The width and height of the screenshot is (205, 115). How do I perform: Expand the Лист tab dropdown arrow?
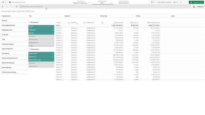pos(111,3)
